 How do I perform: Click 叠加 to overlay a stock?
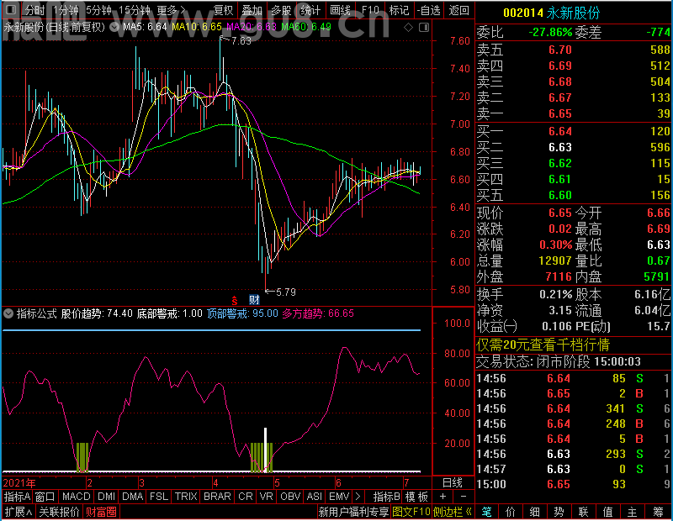pyautogui.click(x=252, y=10)
